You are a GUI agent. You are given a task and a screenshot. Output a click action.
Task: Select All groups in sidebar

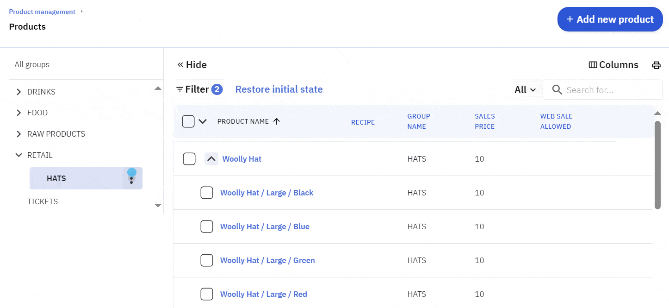pos(32,64)
